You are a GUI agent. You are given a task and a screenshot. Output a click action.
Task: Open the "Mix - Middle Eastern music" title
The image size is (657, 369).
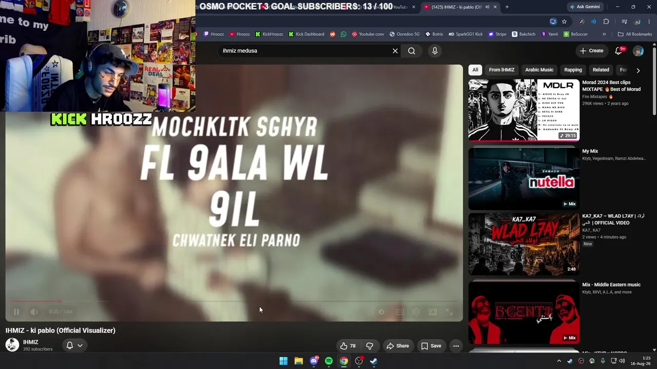(611, 284)
